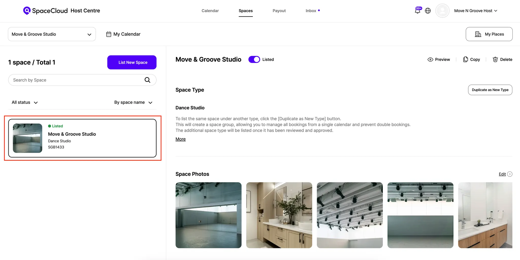Expand the Move N Groove Host account menu
Screen dimensions: 520x260
(476, 11)
